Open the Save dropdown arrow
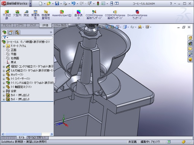The width and height of the screenshot is (194, 145). pyautogui.click(x=61, y=4)
